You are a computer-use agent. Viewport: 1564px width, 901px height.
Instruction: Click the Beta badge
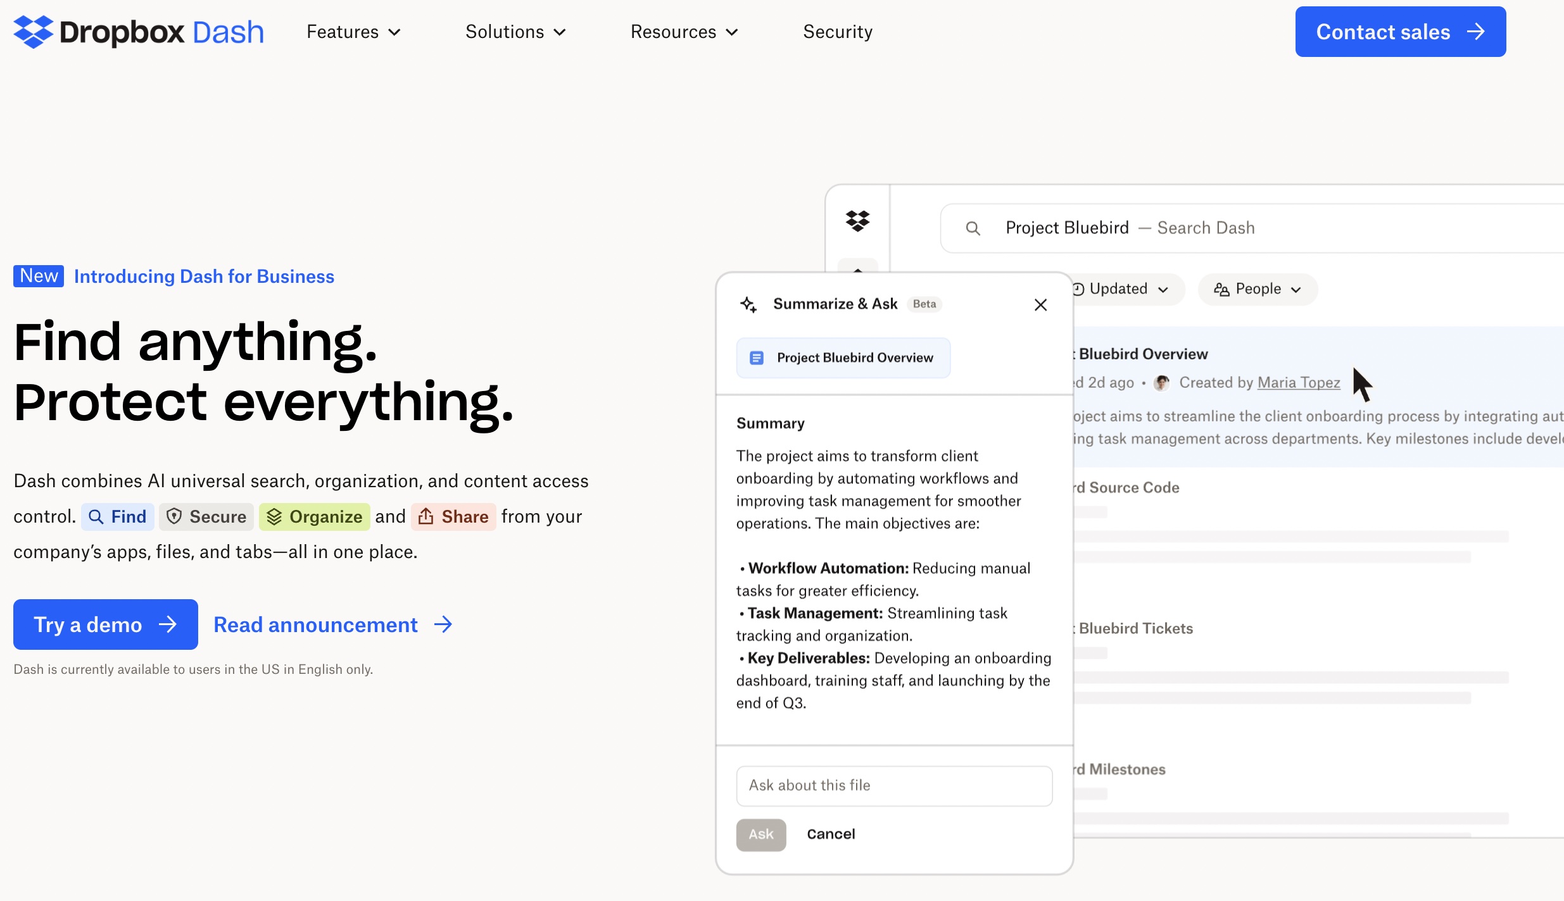924,304
